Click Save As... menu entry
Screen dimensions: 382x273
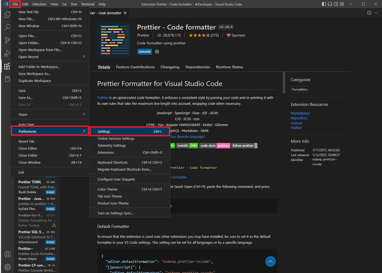[50, 98]
